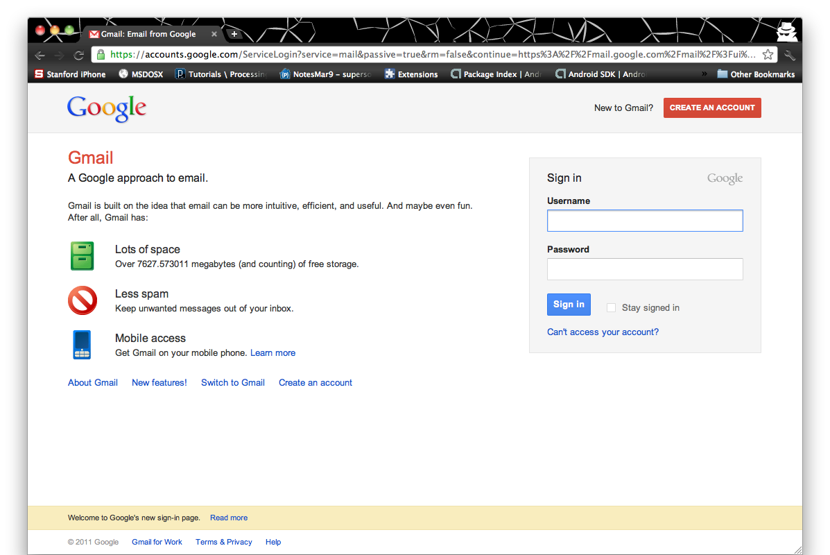Click the address bar URL
Screen dimensions: 830x555
pos(430,55)
